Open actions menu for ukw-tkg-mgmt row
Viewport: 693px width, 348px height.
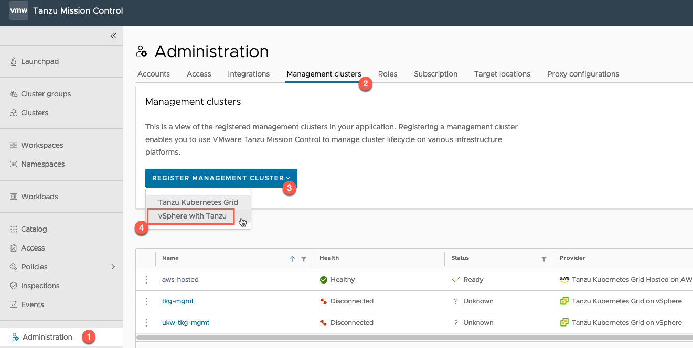[146, 323]
